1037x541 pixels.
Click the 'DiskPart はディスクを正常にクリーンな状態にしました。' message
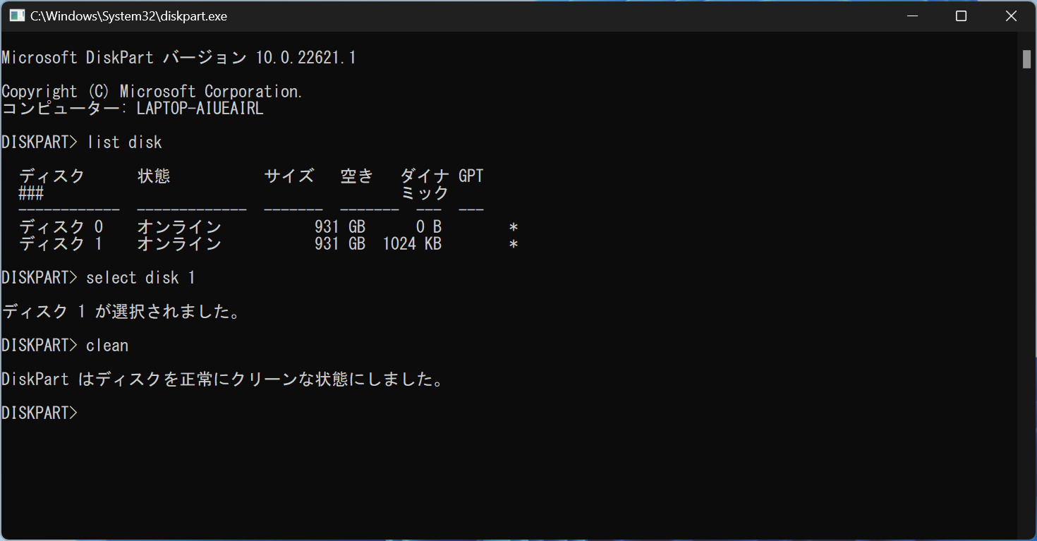(x=224, y=379)
